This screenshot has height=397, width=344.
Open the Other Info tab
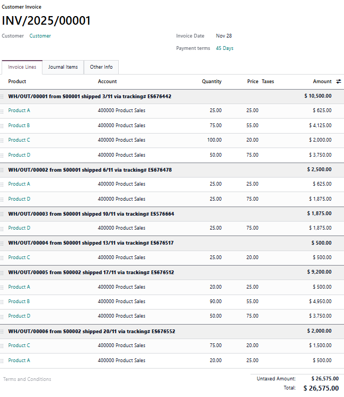(x=101, y=67)
